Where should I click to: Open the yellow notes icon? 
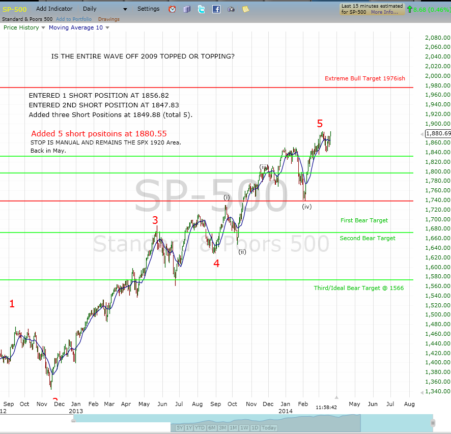click(246, 10)
